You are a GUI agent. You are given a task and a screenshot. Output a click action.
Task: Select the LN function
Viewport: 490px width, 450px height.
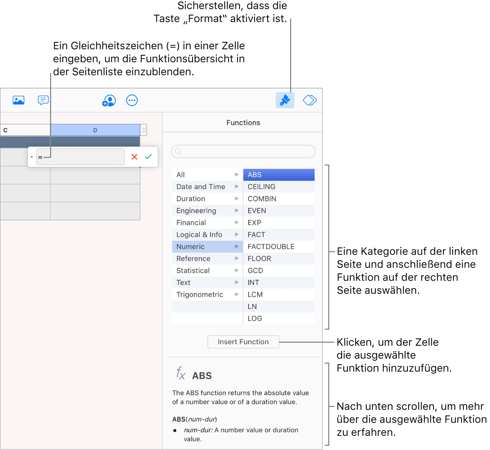[279, 306]
